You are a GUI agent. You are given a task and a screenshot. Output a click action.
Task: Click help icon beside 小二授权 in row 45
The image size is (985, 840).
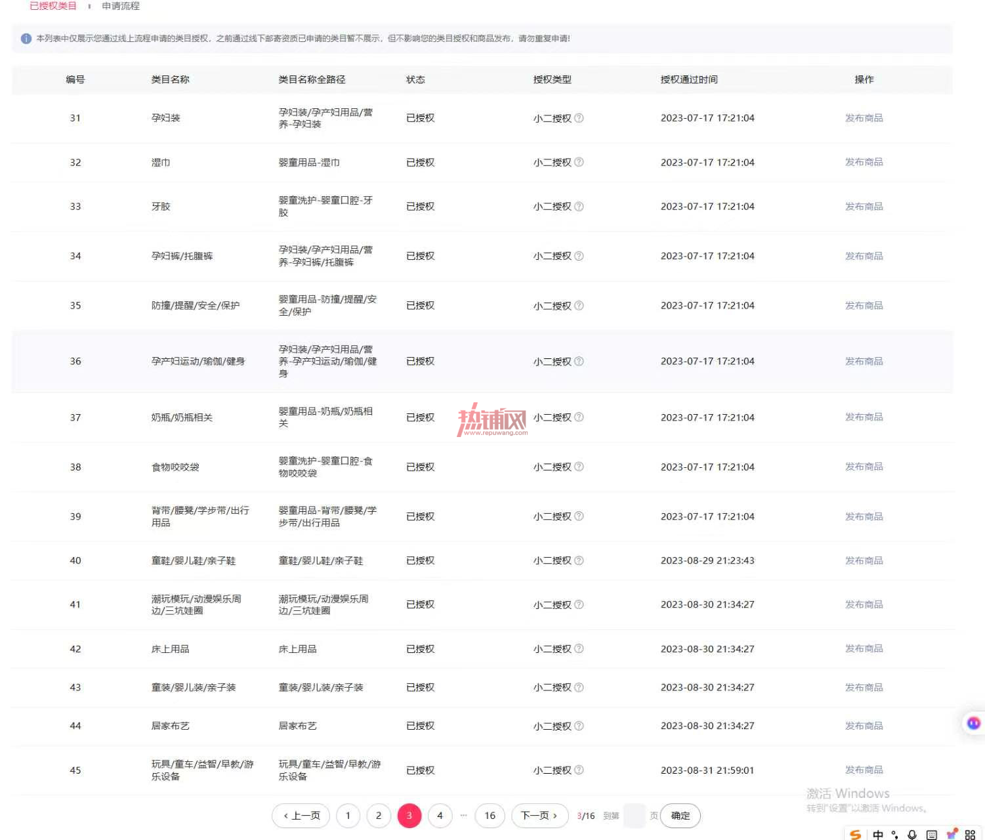click(x=579, y=770)
